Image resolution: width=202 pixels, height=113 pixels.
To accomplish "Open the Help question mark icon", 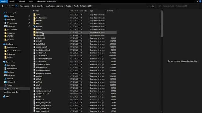I will coord(200,1).
